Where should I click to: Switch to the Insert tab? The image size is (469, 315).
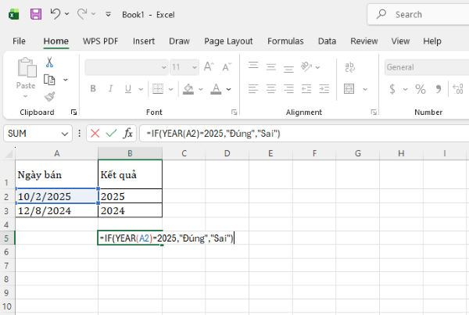pyautogui.click(x=144, y=41)
